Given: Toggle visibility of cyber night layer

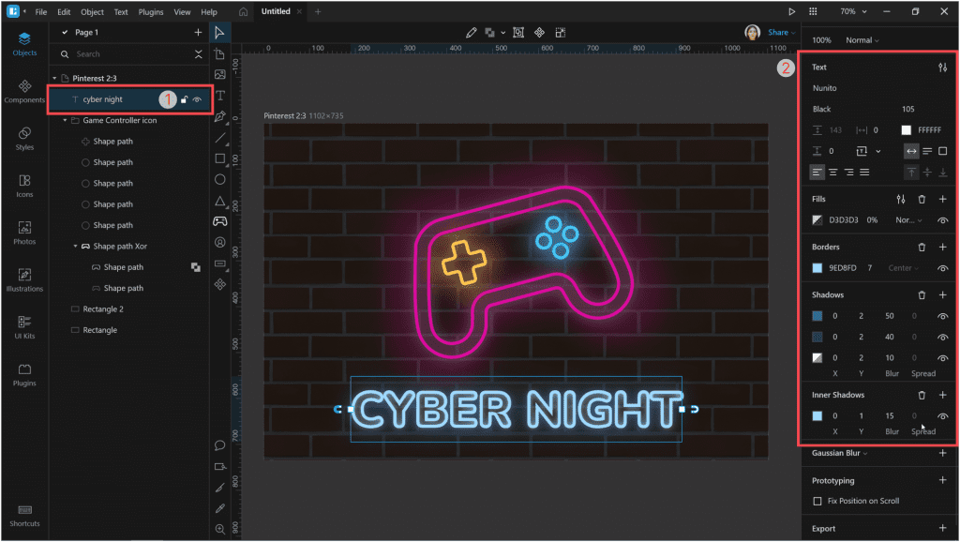Looking at the screenshot, I should 197,99.
